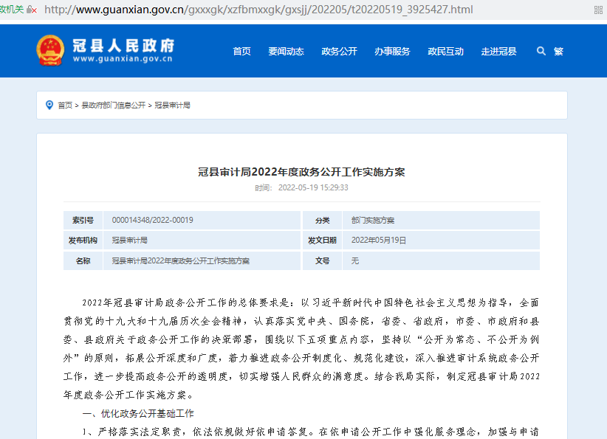Image resolution: width=607 pixels, height=439 pixels.
Task: Open 冠县审计局 breadcrumb link
Action: coord(172,106)
